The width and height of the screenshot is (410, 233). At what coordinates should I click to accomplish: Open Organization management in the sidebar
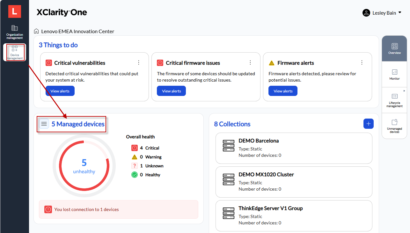[15, 32]
